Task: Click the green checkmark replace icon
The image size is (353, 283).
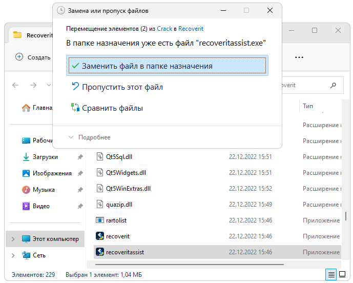Action: point(75,66)
